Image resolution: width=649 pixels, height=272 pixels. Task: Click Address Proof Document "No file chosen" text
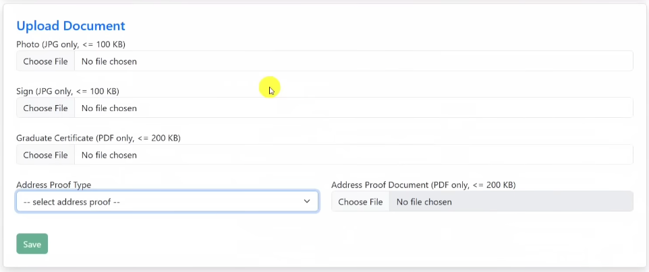click(x=424, y=201)
